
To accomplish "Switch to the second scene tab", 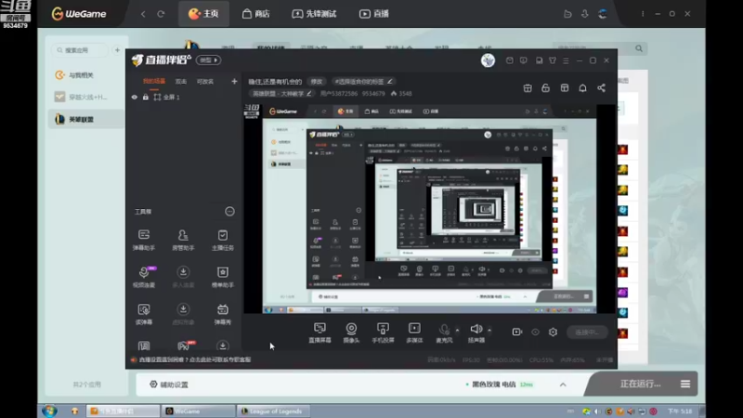I will click(180, 82).
